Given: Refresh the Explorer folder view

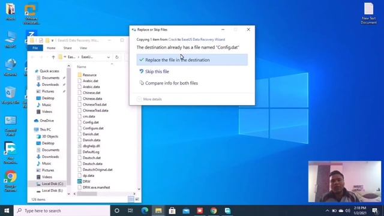Looking at the screenshot, I should (117, 57).
